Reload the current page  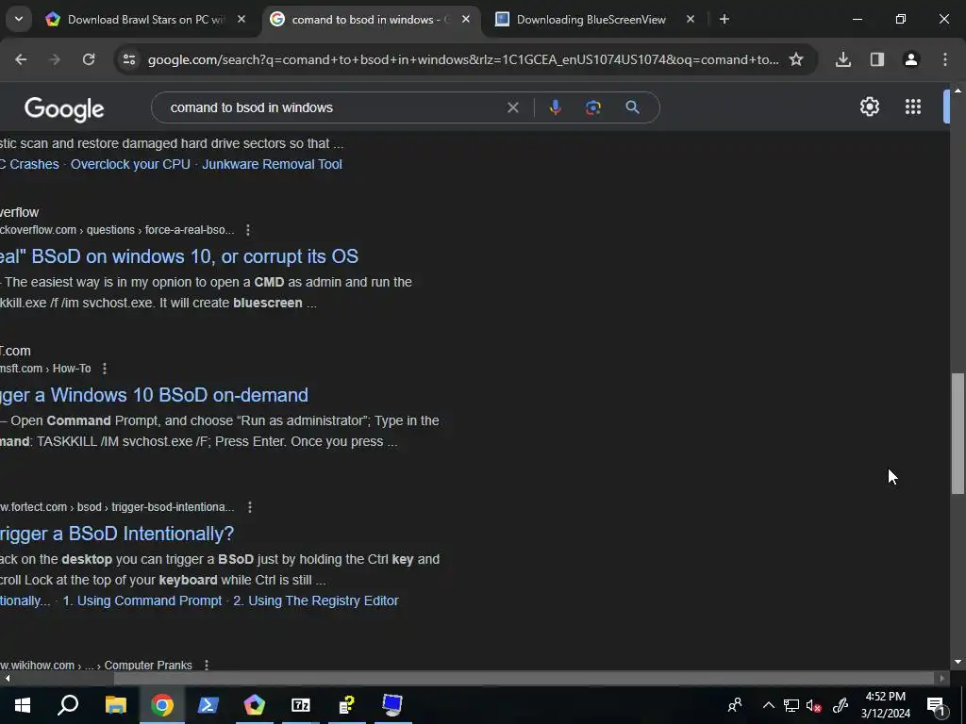click(89, 59)
